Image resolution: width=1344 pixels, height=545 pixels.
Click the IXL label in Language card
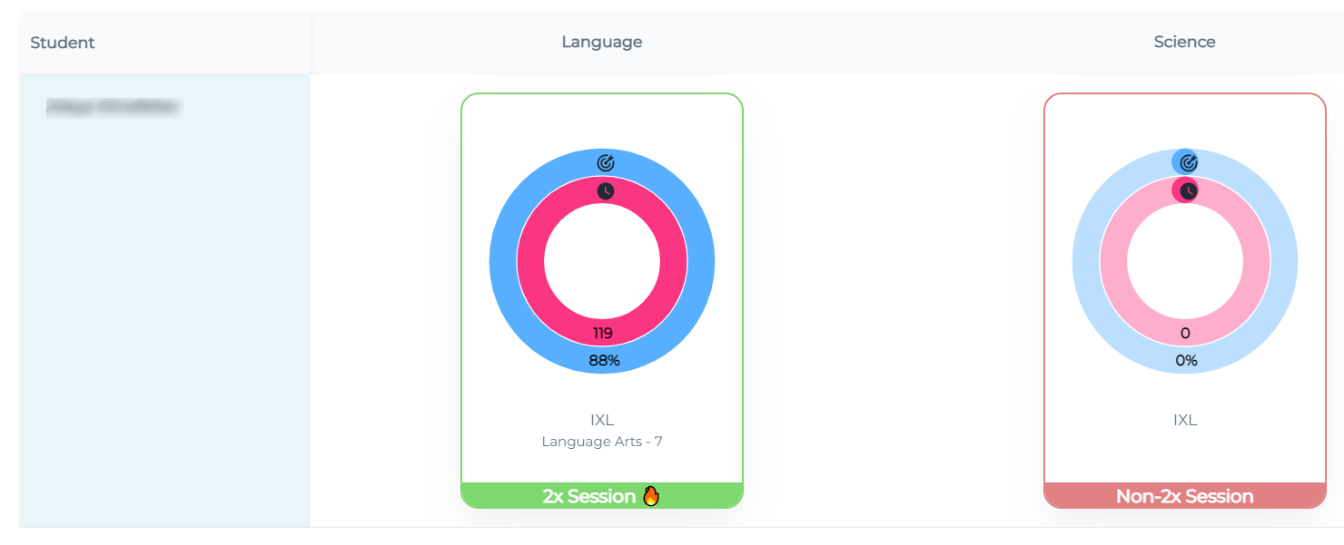601,420
